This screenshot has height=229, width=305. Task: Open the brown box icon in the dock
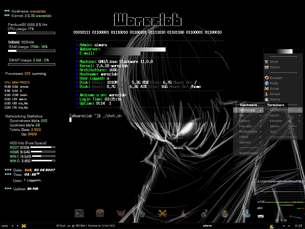[x=100, y=213]
